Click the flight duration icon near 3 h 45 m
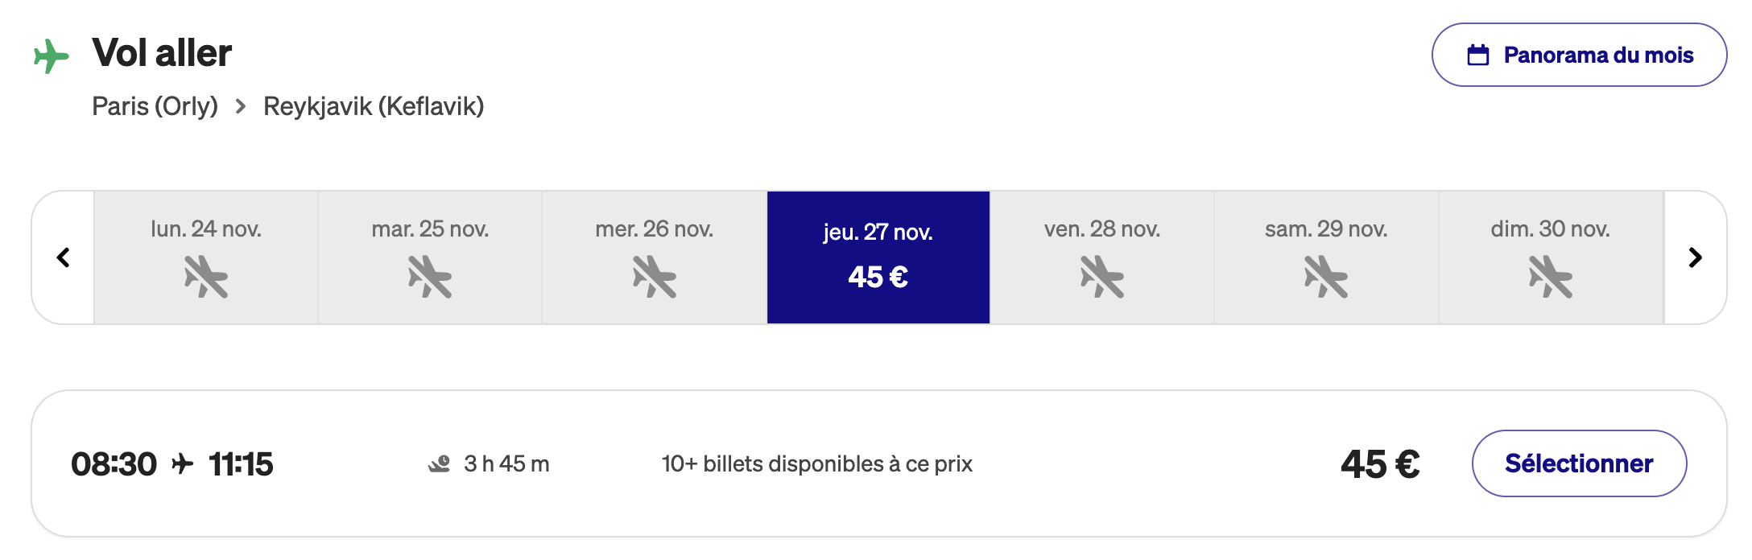1752x560 pixels. 439,464
